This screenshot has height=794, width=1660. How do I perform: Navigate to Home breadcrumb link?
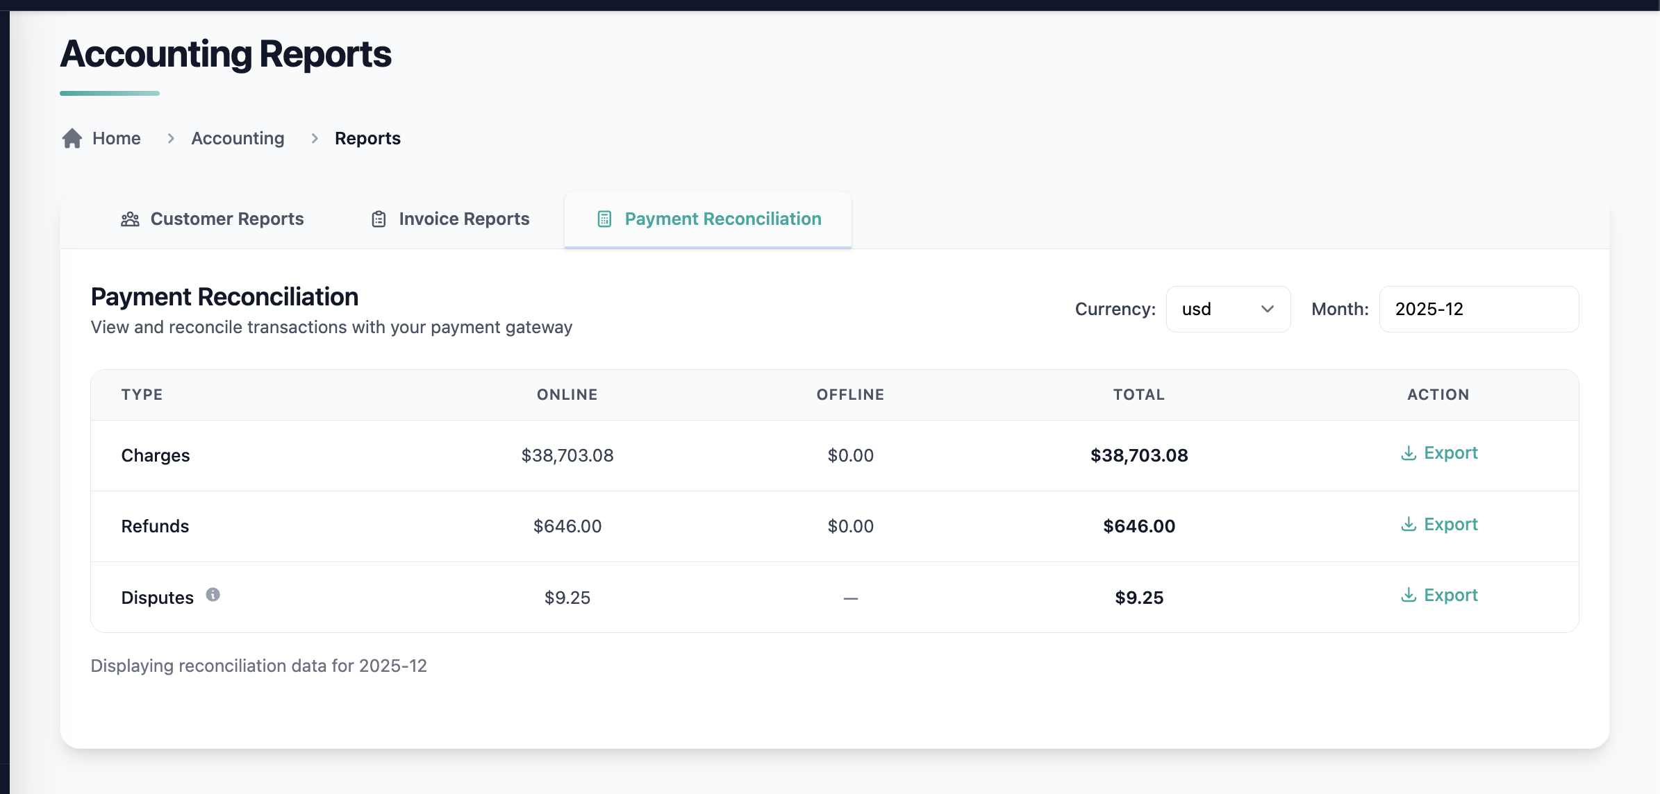point(116,138)
